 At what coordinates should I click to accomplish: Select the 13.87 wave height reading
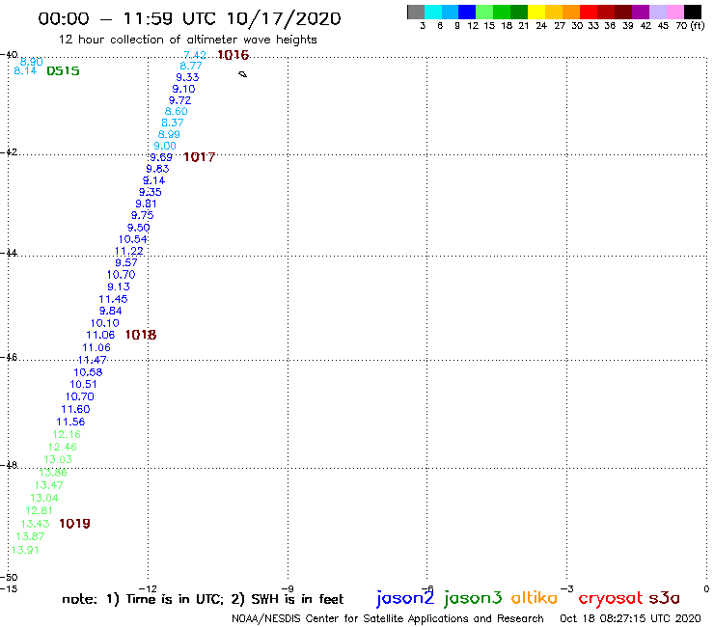(x=30, y=537)
